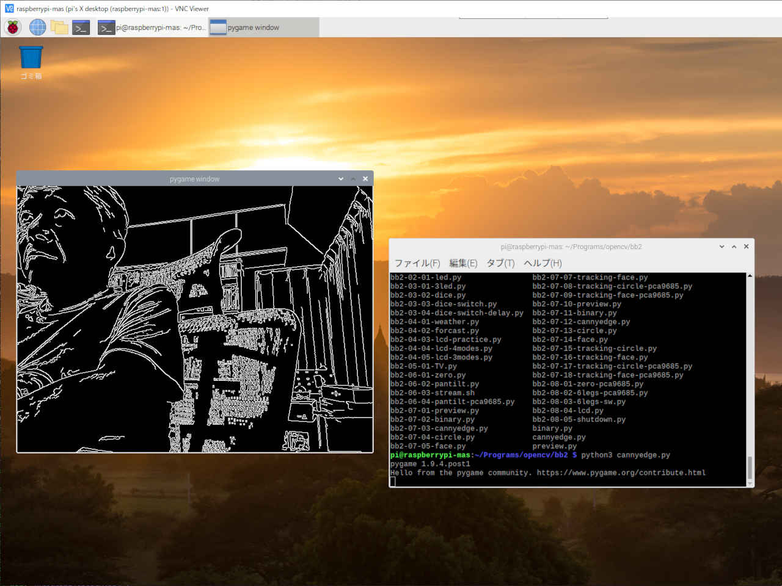Click the file bb2-07-07-tracking-face.py

(x=590, y=277)
